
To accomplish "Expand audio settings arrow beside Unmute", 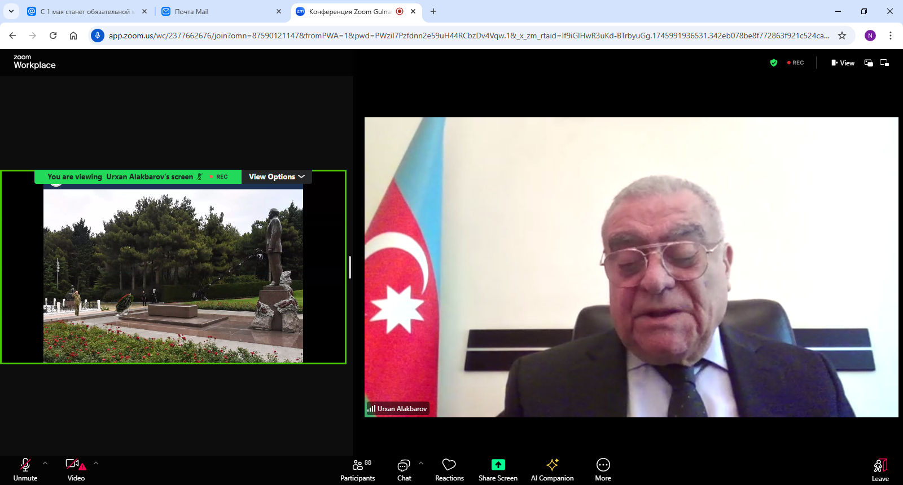I will pyautogui.click(x=45, y=464).
